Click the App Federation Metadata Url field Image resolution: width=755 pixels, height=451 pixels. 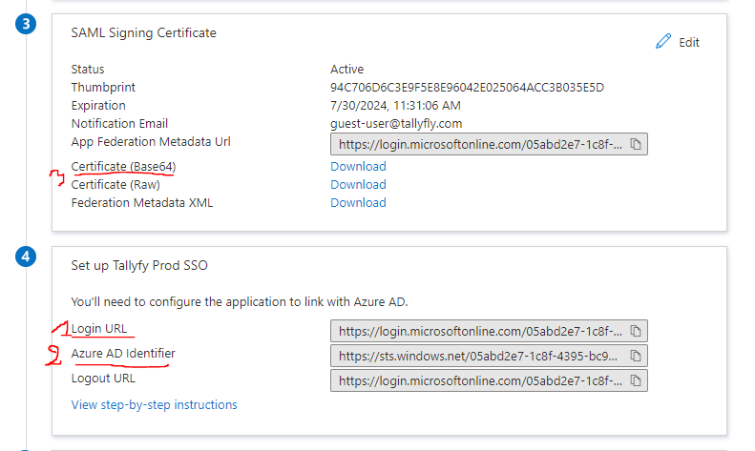tap(489, 144)
